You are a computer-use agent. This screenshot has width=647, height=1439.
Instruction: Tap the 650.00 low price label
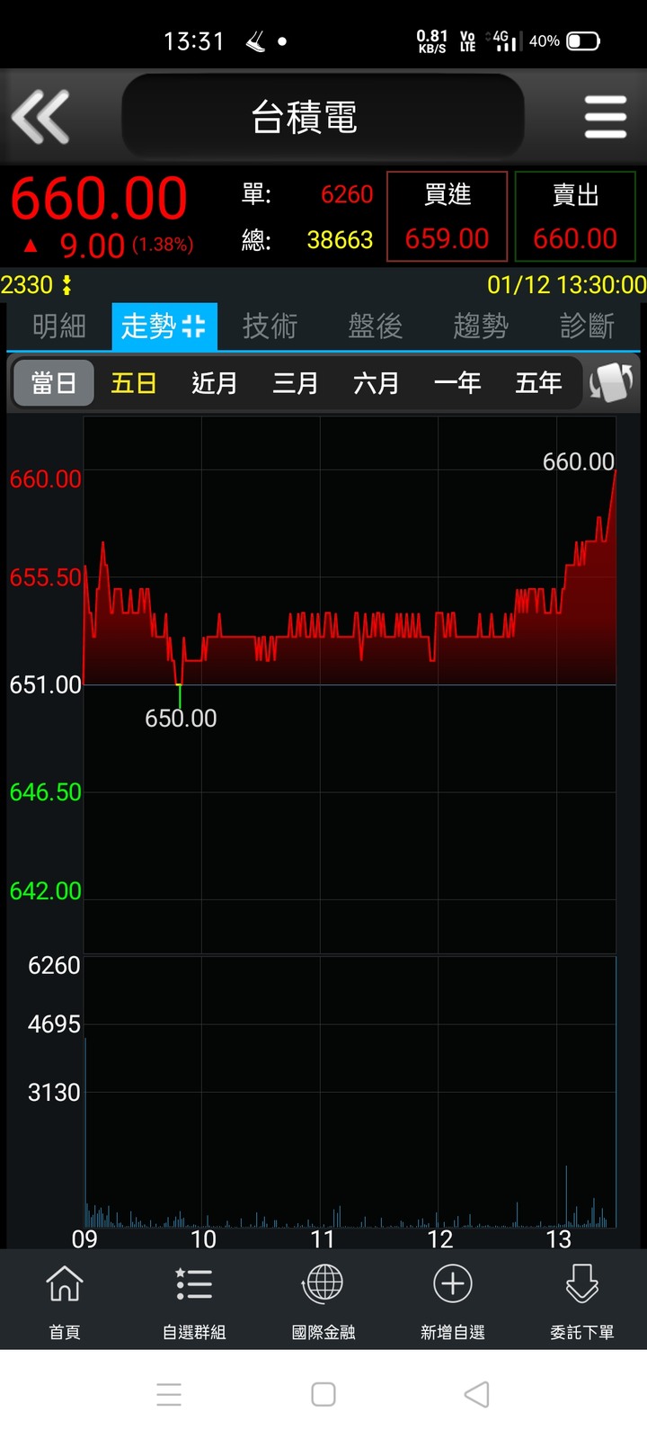(181, 719)
